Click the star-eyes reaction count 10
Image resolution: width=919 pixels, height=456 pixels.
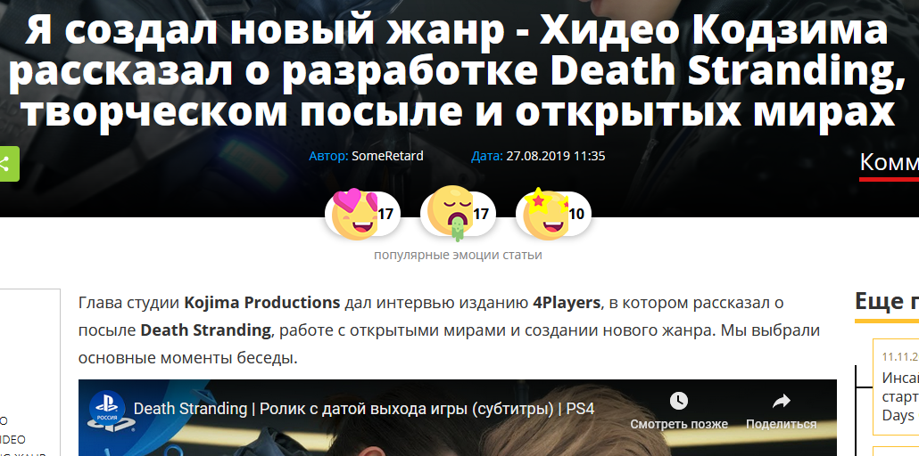(x=576, y=215)
